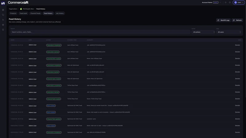Open the All actions filter dropdown
246x138 pixels.
203,32
